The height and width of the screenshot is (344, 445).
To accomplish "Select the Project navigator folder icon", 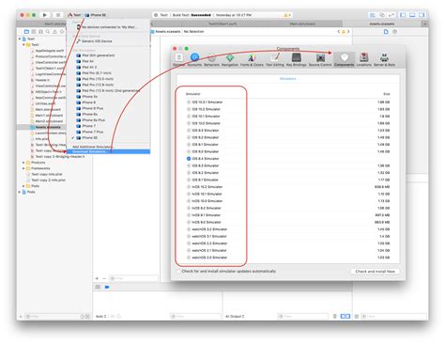I will point(26,32).
